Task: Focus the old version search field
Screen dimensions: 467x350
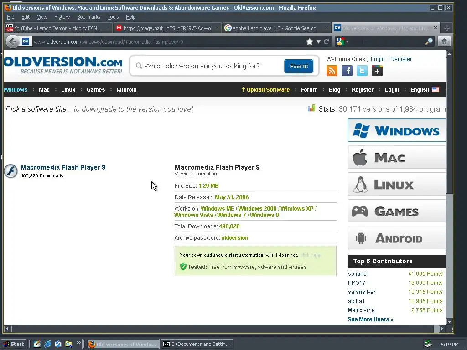Action: click(x=208, y=66)
